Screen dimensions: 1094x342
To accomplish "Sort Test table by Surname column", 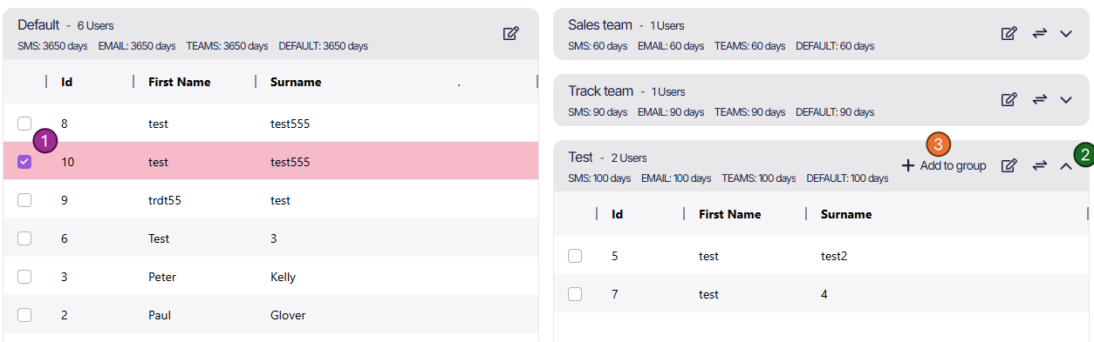I will pyautogui.click(x=846, y=214).
